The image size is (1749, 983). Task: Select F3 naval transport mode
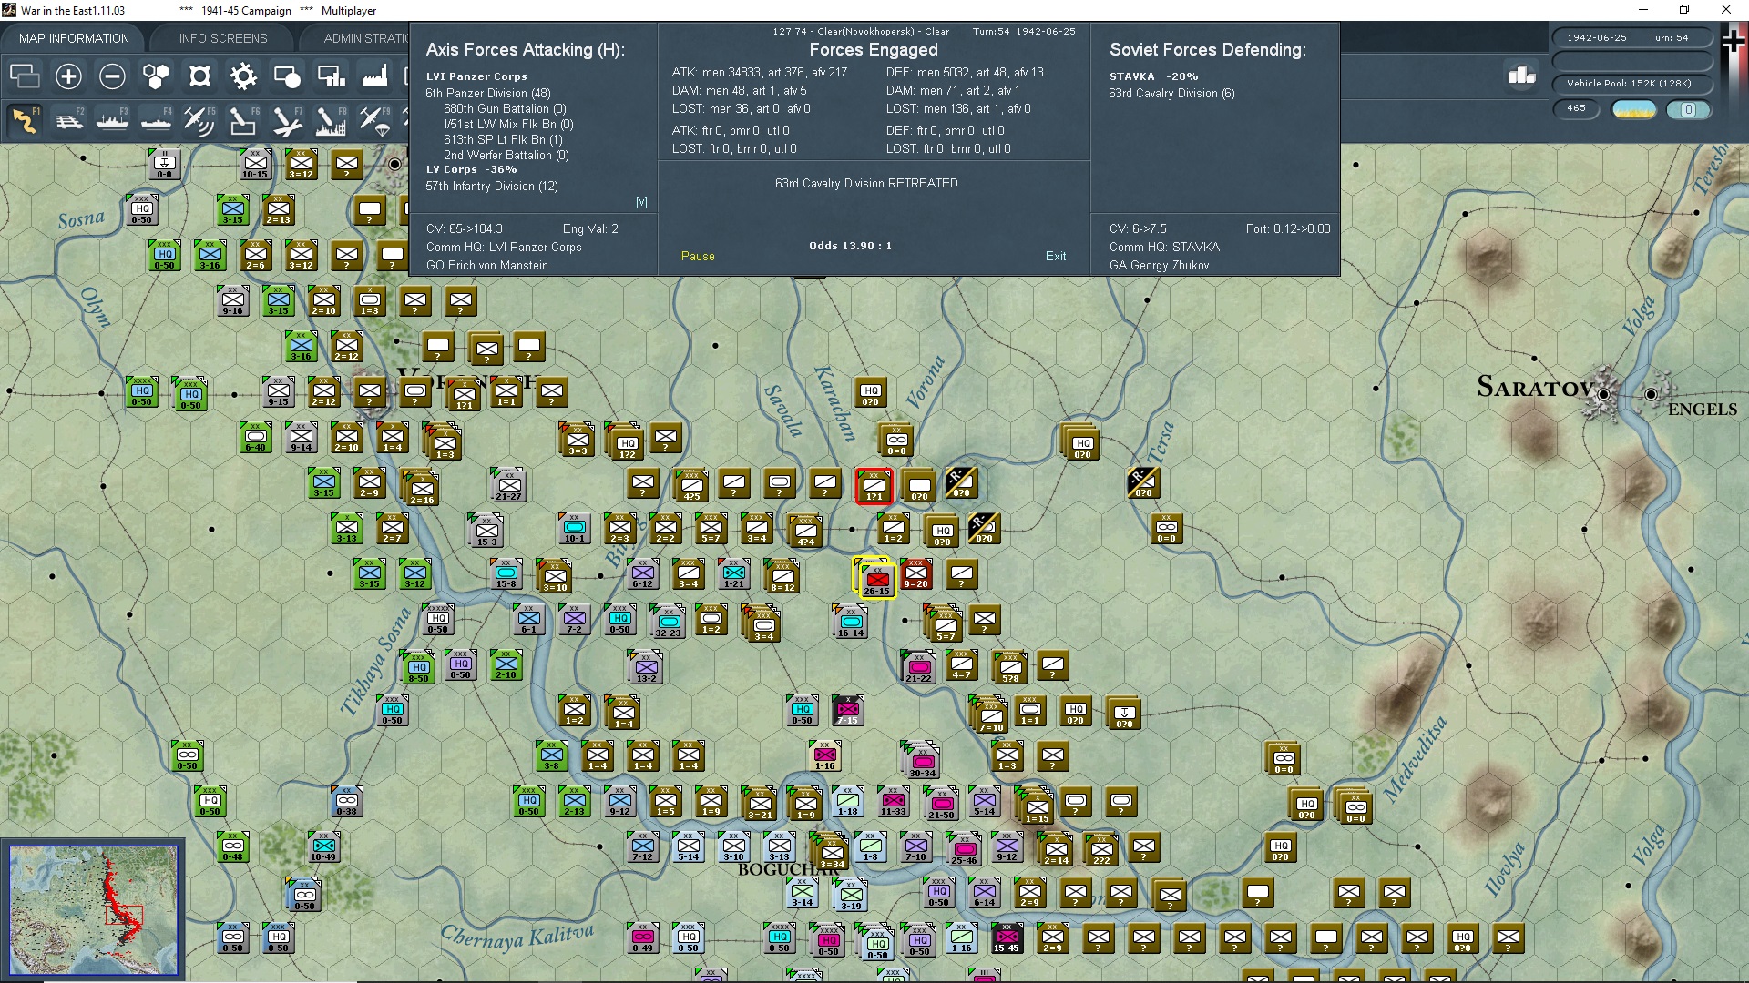coord(112,120)
